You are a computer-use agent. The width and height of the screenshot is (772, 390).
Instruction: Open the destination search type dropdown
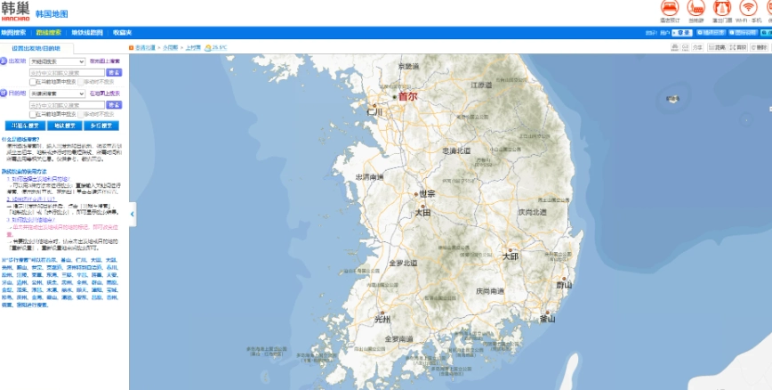pos(58,93)
